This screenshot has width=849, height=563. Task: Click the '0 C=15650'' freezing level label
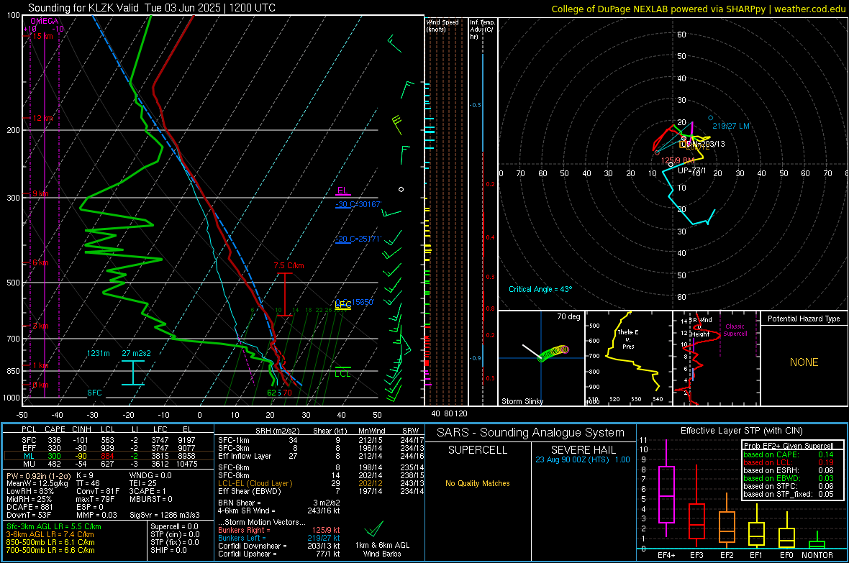[355, 302]
